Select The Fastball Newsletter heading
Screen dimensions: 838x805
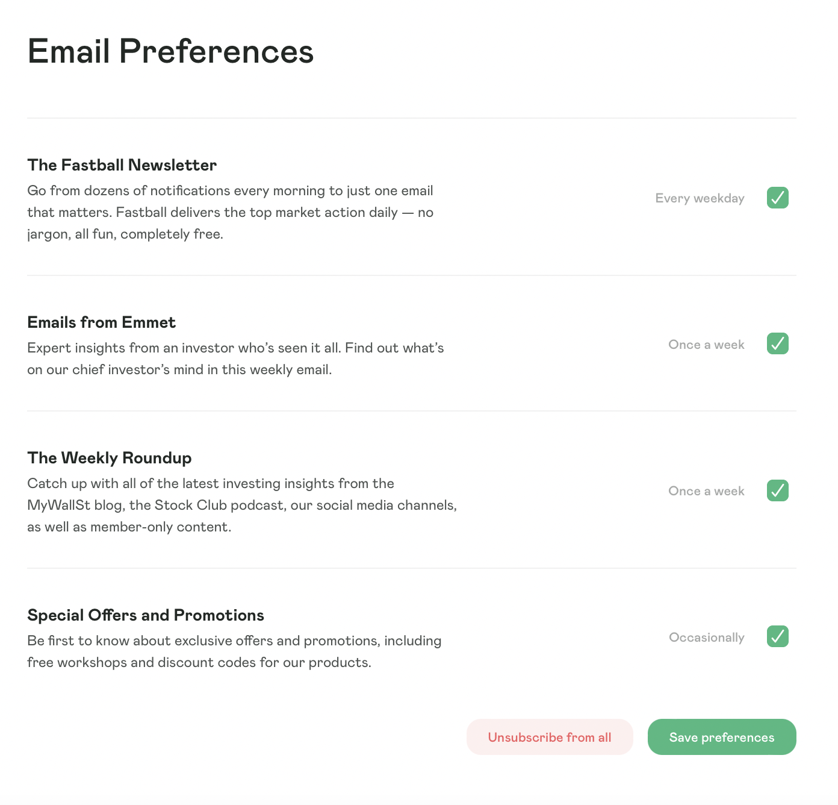pyautogui.click(x=122, y=165)
